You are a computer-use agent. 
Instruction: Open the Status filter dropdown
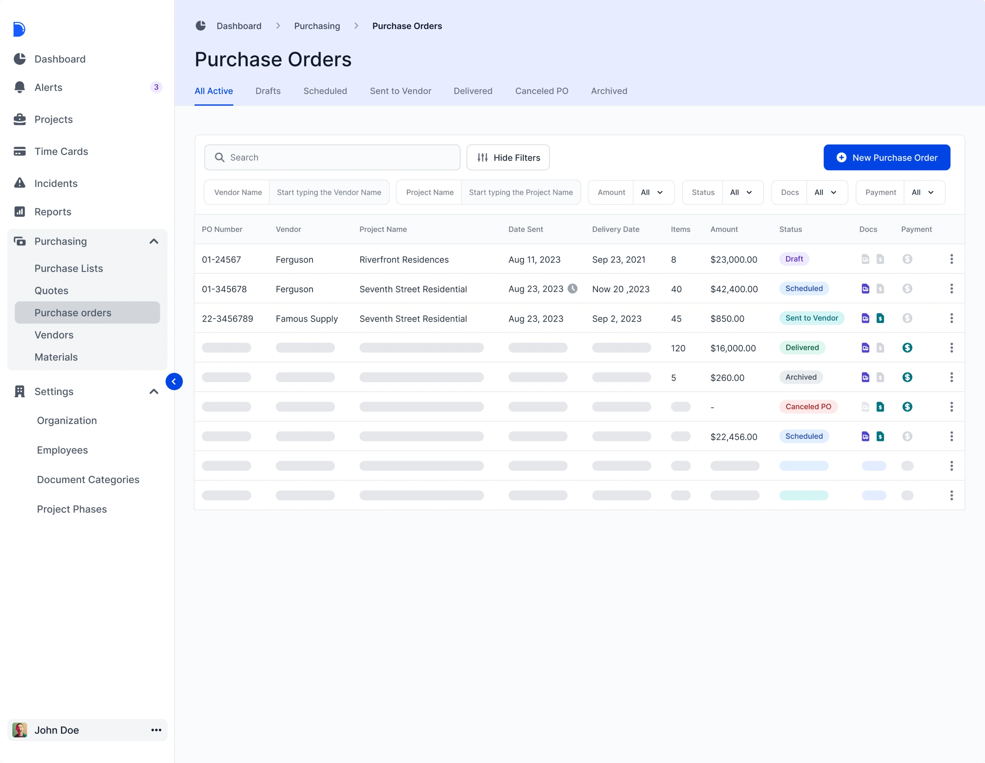click(x=742, y=193)
